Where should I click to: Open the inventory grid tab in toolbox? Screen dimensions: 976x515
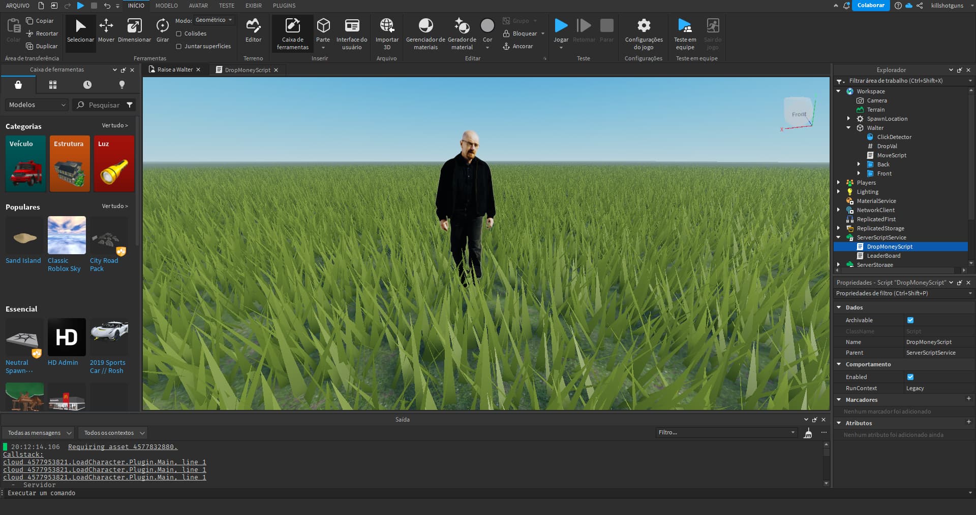53,85
